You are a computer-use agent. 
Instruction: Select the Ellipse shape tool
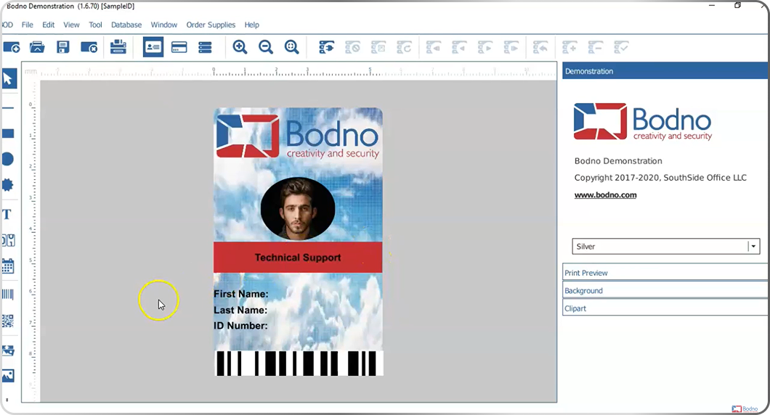coord(7,160)
